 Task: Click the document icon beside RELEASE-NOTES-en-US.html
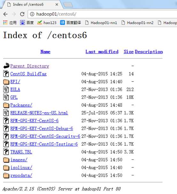(x=6, y=113)
